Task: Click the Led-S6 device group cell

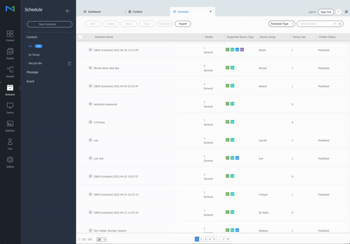Action: (262, 140)
